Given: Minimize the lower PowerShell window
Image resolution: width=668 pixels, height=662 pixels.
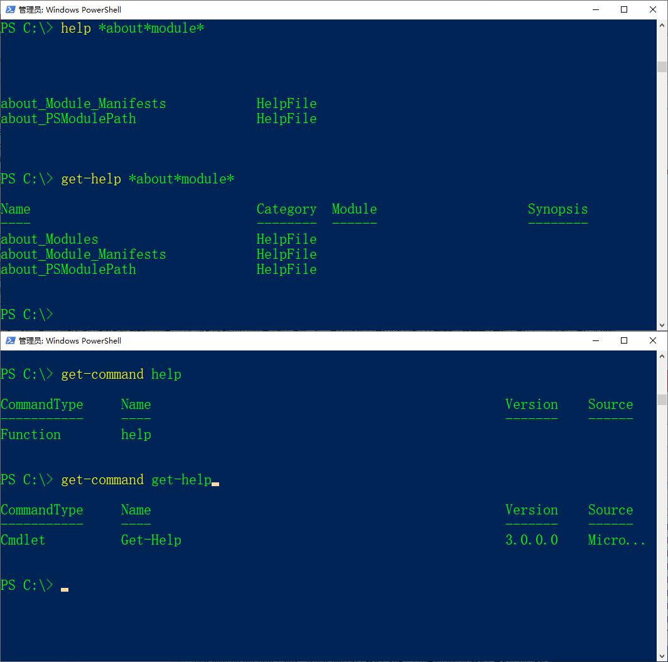Looking at the screenshot, I should [595, 340].
